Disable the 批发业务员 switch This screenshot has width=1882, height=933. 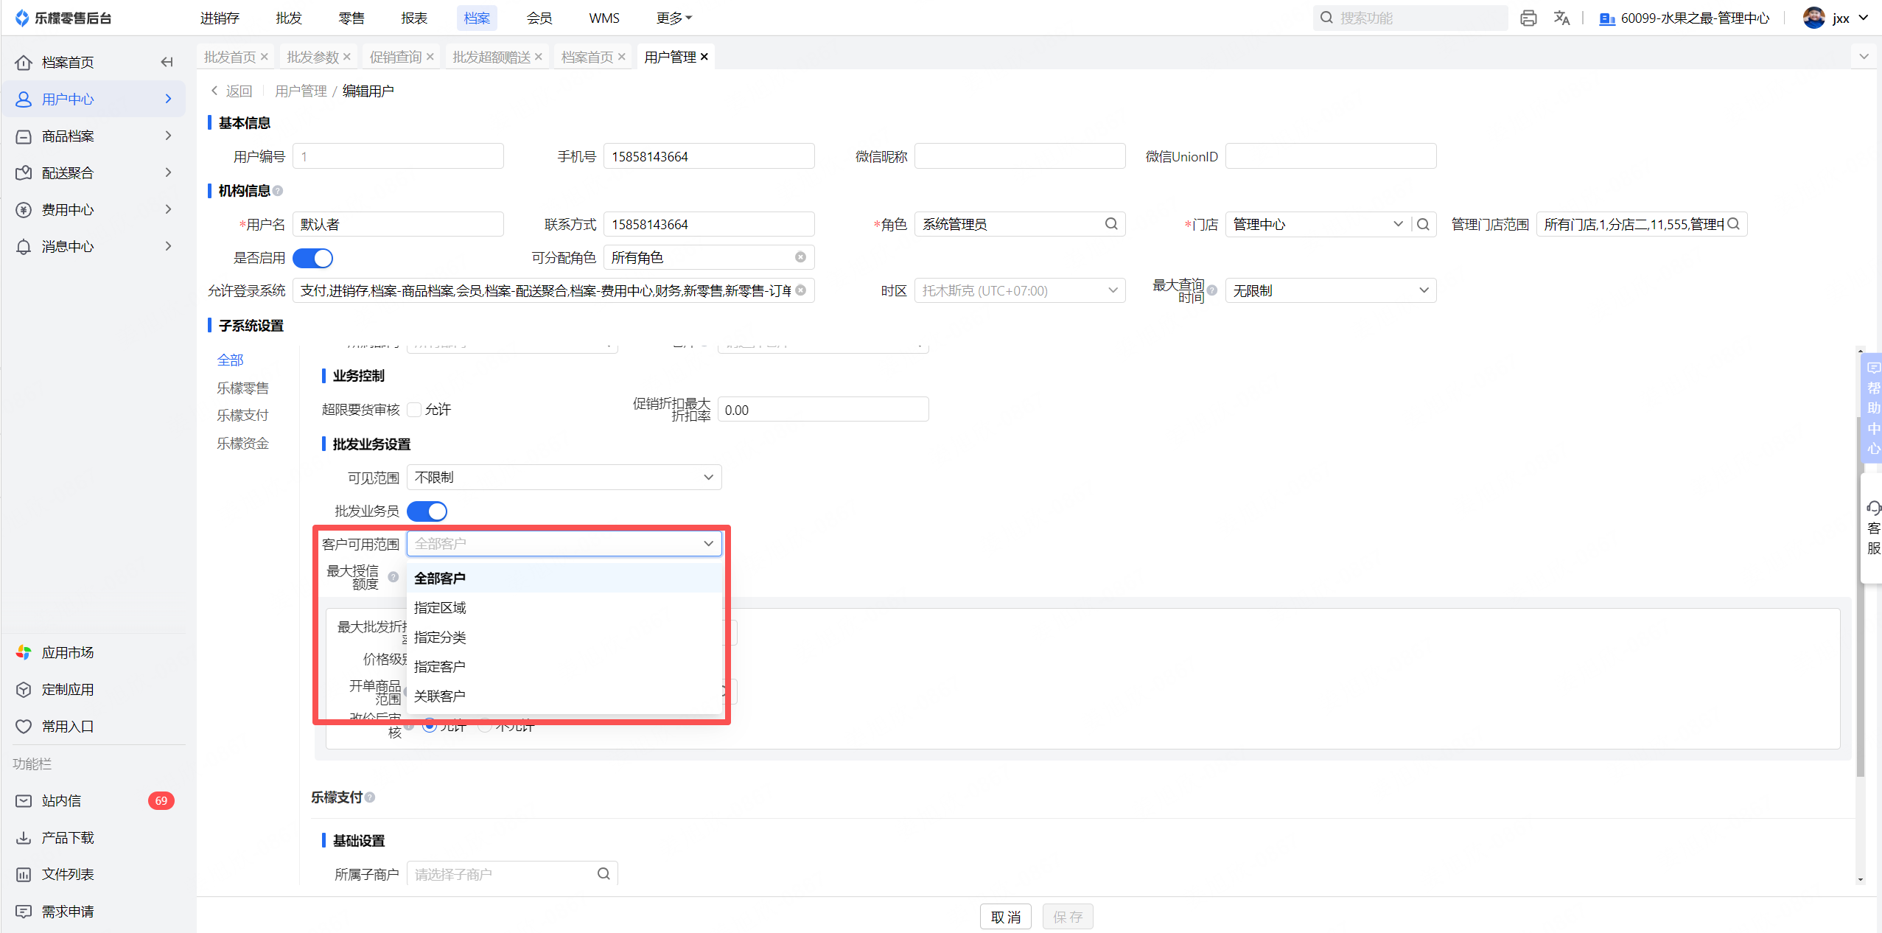click(x=427, y=511)
